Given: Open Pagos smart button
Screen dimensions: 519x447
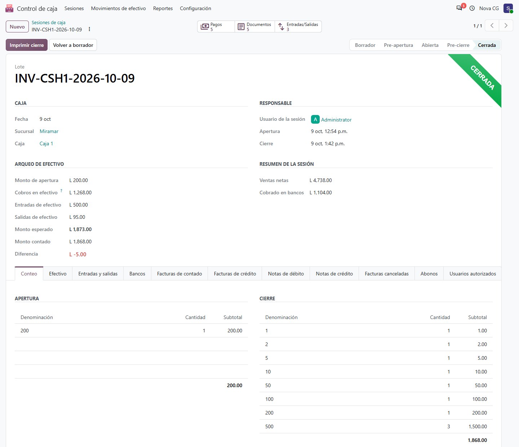Looking at the screenshot, I should pos(216,27).
